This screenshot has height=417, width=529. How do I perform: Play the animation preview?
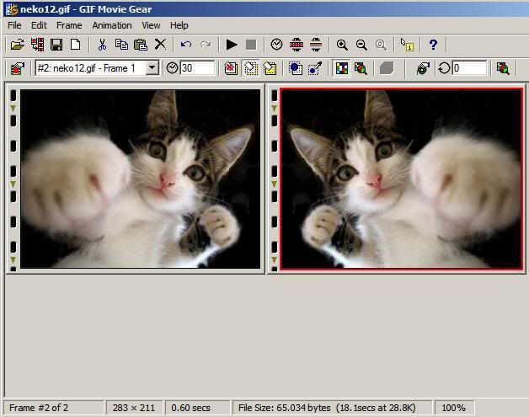[x=232, y=45]
